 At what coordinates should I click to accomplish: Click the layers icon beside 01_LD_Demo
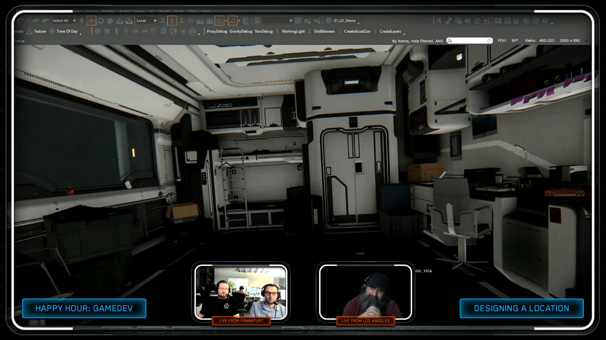[x=328, y=21]
